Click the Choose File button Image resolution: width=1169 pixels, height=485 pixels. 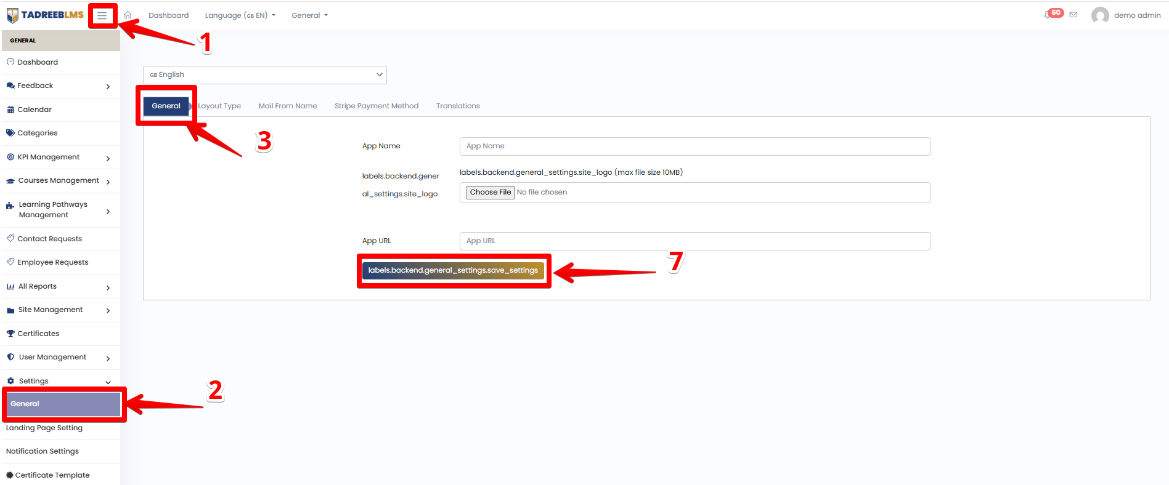(x=491, y=192)
